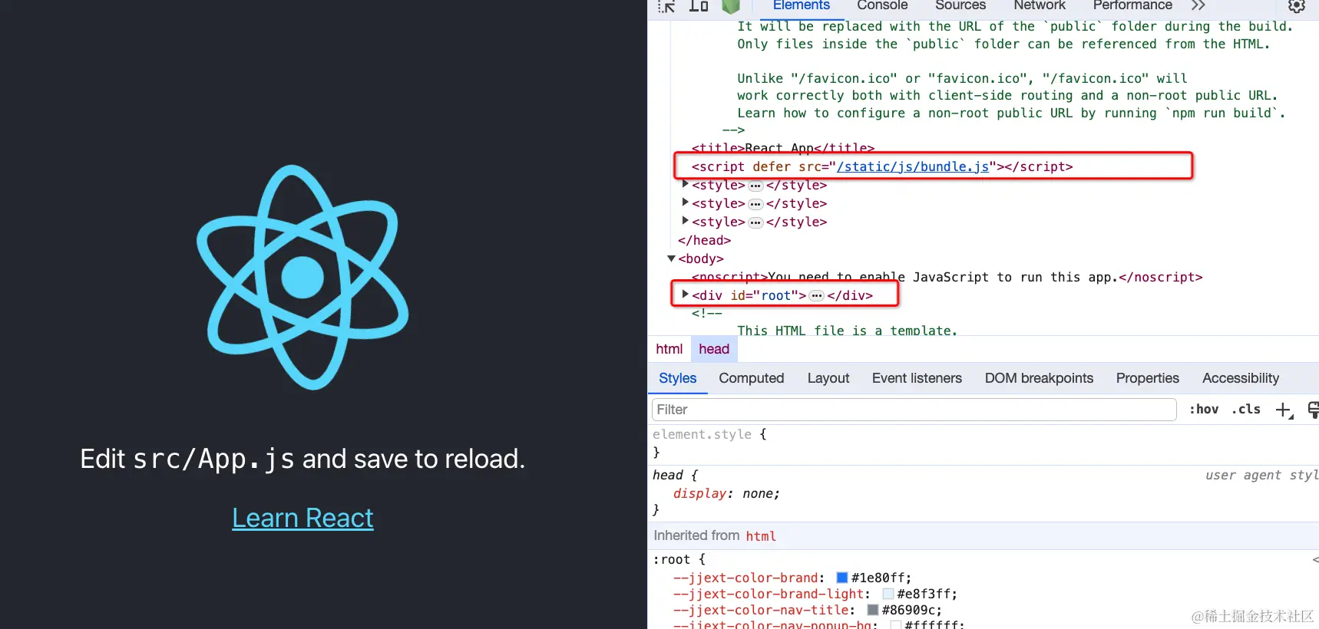Click the --jjext-color-brand-light property name
1319x629 pixels.
[x=769, y=594]
